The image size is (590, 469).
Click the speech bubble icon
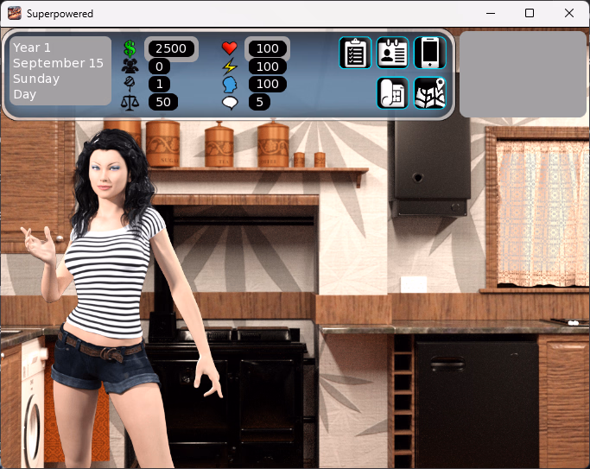(x=229, y=103)
